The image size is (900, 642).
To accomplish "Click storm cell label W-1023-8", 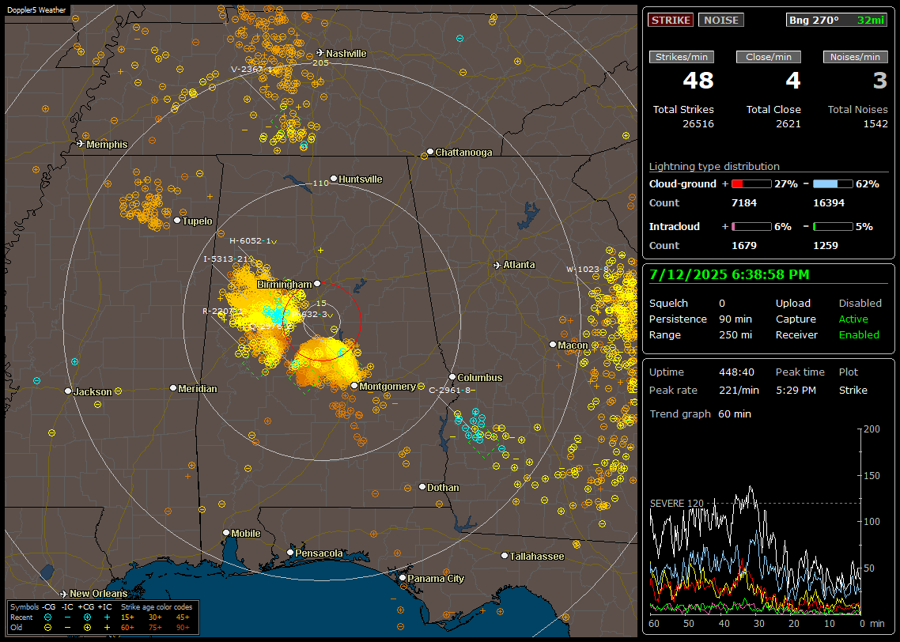I will [x=588, y=269].
